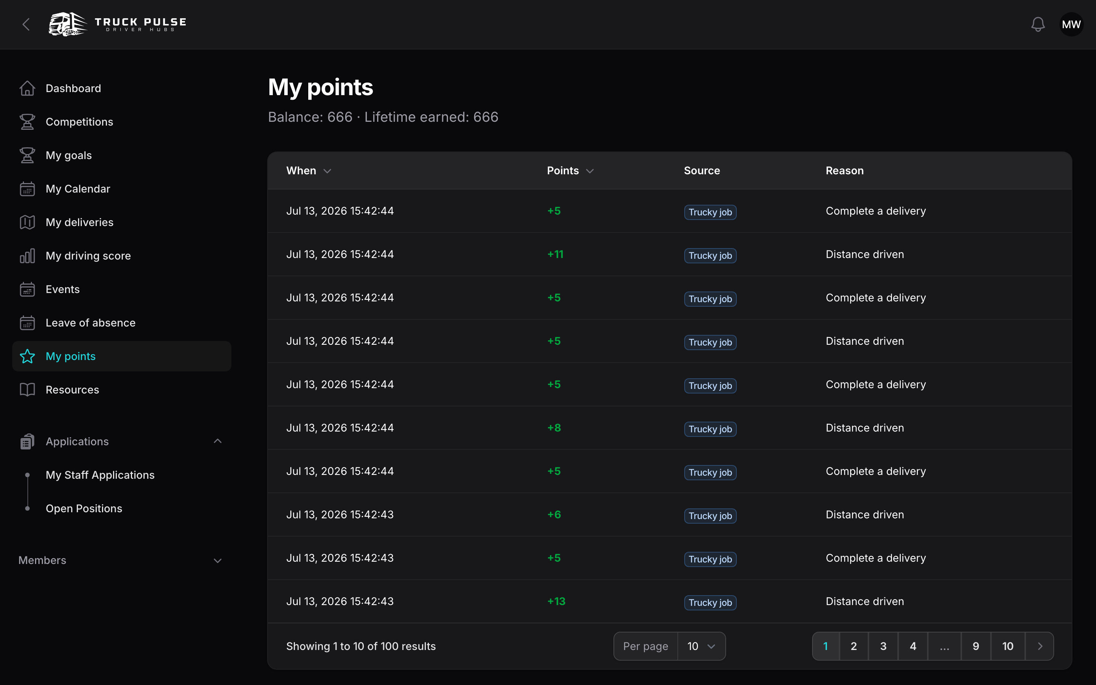Open My driving score page
Viewport: 1096px width, 685px height.
[x=122, y=256]
